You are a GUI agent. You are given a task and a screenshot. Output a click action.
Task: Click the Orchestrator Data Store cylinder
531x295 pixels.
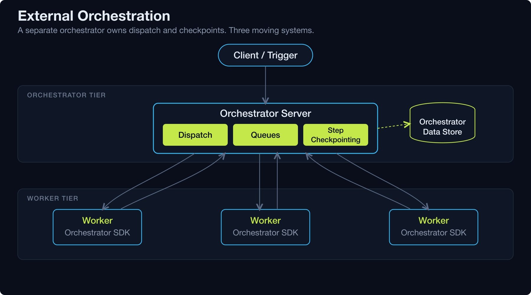pos(442,123)
